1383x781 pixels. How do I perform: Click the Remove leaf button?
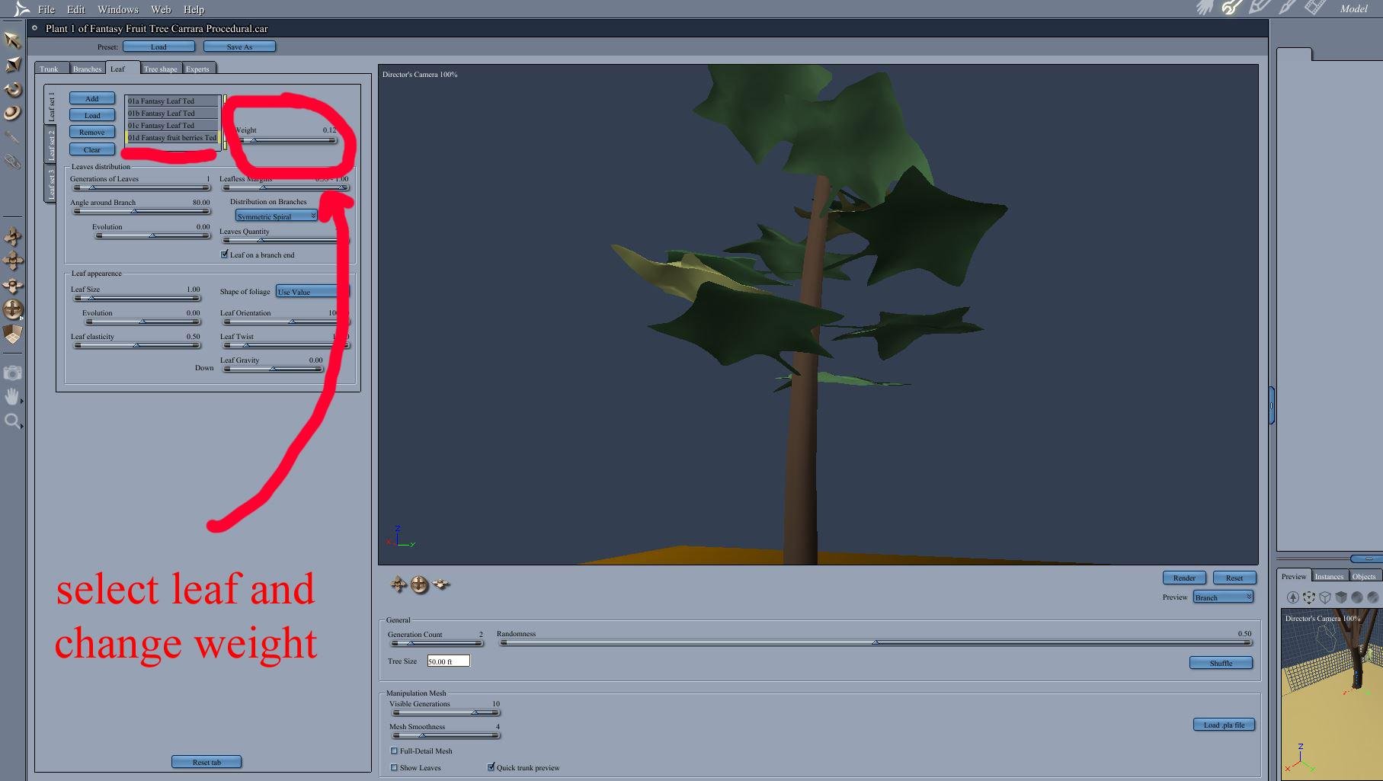92,133
